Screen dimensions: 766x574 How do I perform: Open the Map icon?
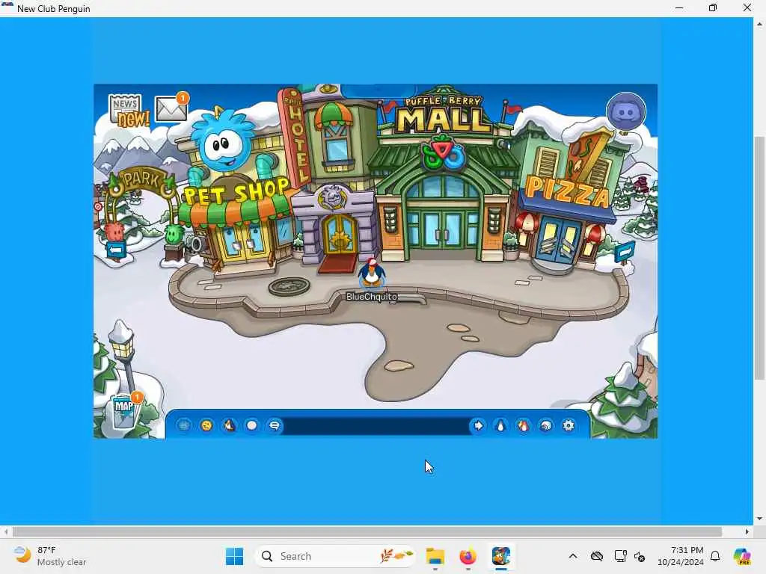tap(126, 410)
